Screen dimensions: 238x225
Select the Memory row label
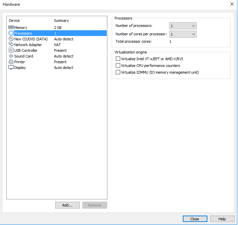click(x=21, y=28)
